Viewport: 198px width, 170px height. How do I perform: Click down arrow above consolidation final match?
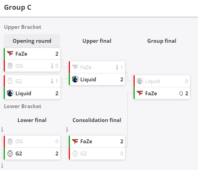coord(67,129)
